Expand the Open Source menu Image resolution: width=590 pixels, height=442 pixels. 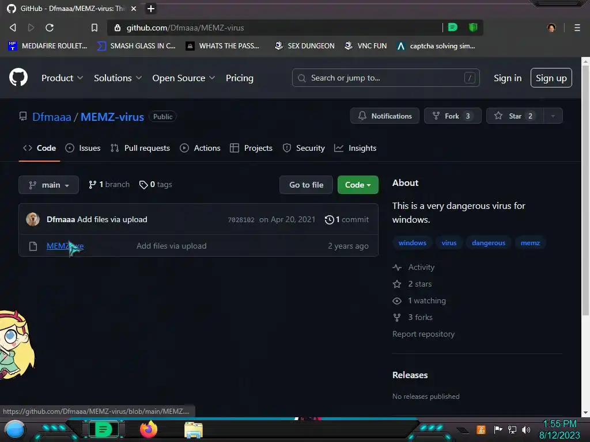point(184,78)
